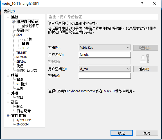Open ZMODEM settings page
This screenshot has width=162, height=140.
22,124
